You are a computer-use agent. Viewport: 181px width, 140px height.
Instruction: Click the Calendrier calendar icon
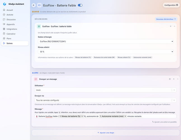4,34
